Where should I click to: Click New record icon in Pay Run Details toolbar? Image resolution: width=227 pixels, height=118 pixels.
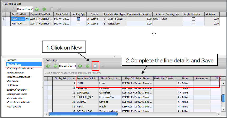pos(52,9)
